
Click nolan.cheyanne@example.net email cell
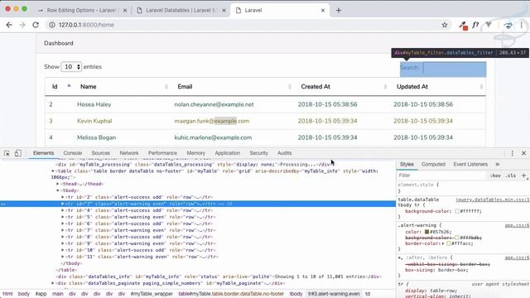[x=214, y=104]
